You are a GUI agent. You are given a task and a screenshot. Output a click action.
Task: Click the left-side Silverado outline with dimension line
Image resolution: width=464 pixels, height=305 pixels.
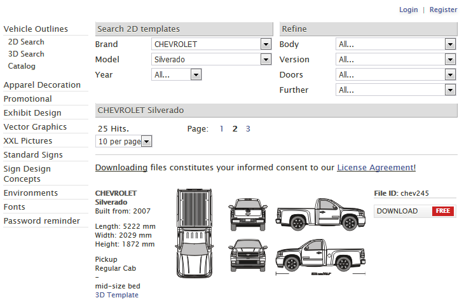click(x=320, y=257)
